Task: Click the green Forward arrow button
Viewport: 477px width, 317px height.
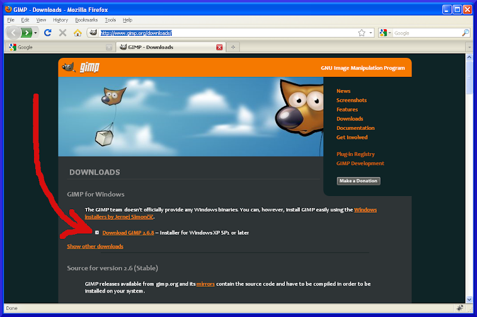Action: [27, 33]
